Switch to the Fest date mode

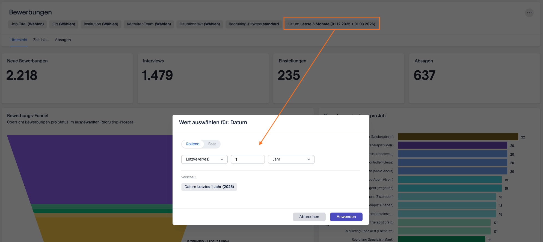point(212,144)
